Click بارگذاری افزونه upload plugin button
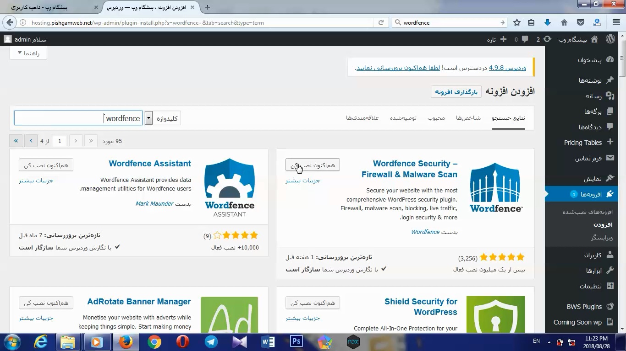The height and width of the screenshot is (351, 626). (456, 92)
